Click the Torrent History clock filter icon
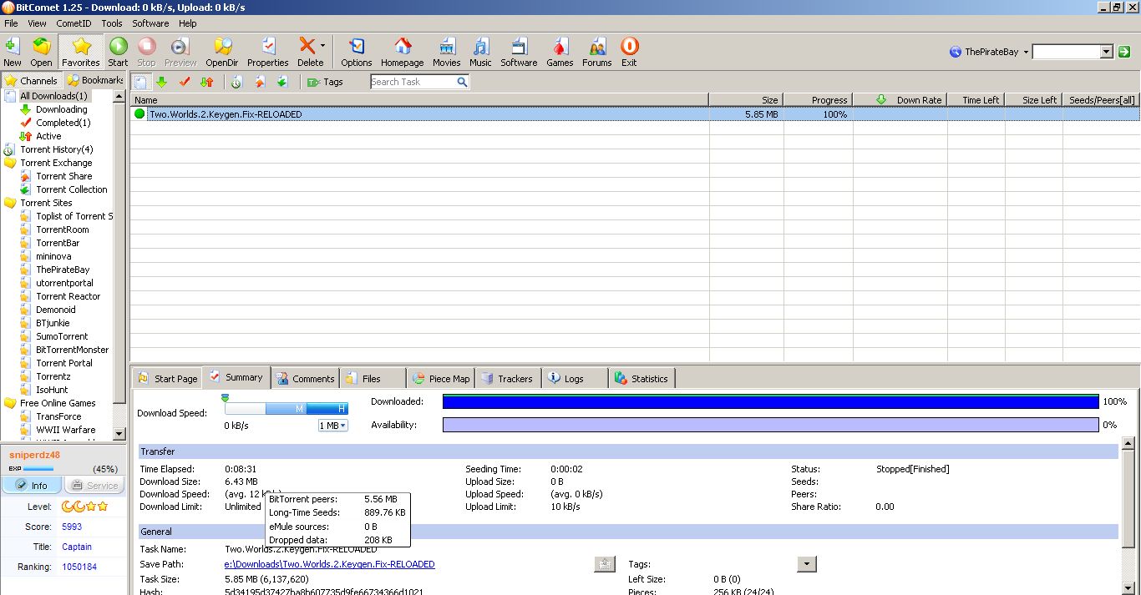The image size is (1141, 595). [236, 82]
